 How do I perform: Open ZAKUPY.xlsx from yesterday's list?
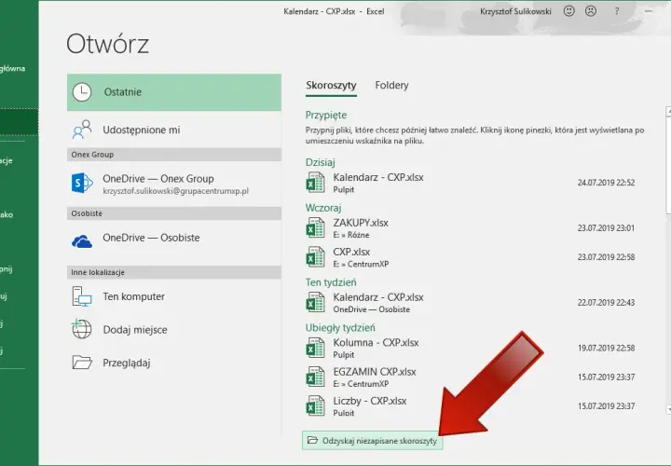[470, 228]
